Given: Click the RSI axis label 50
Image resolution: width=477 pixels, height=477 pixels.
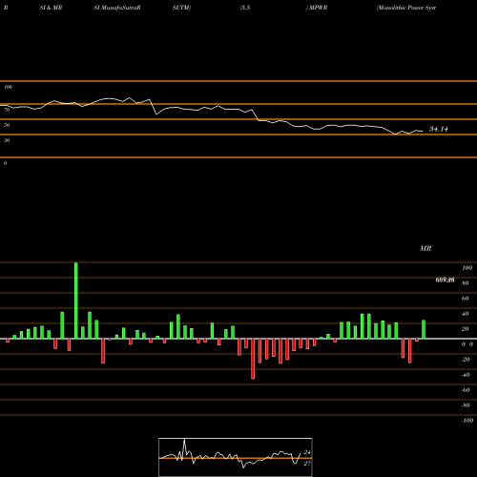Looking at the screenshot, I should click(7, 125).
